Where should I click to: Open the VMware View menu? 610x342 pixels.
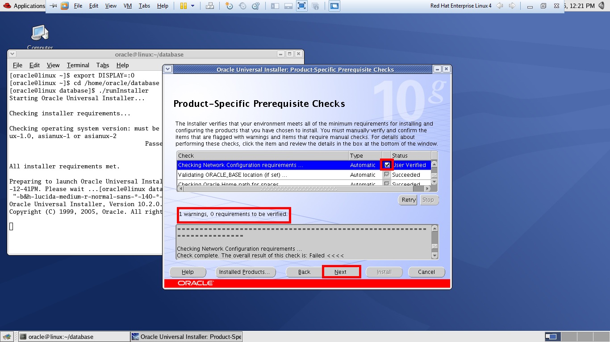[x=111, y=6]
